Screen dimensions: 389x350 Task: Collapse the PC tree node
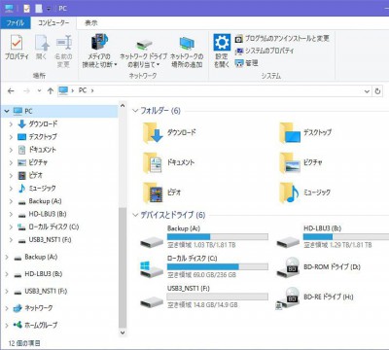point(7,111)
